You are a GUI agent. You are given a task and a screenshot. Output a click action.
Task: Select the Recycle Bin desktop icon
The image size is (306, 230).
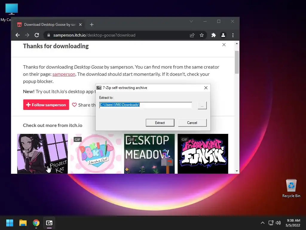point(291,188)
